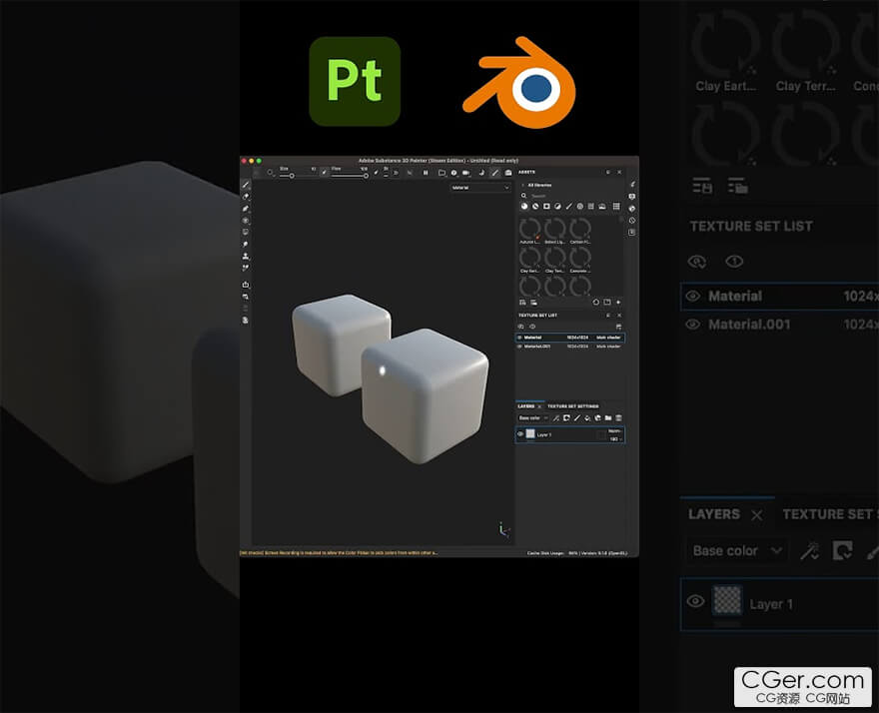This screenshot has width=879, height=713.
Task: Open brush preset dropdown beside Size slider
Action: [272, 173]
